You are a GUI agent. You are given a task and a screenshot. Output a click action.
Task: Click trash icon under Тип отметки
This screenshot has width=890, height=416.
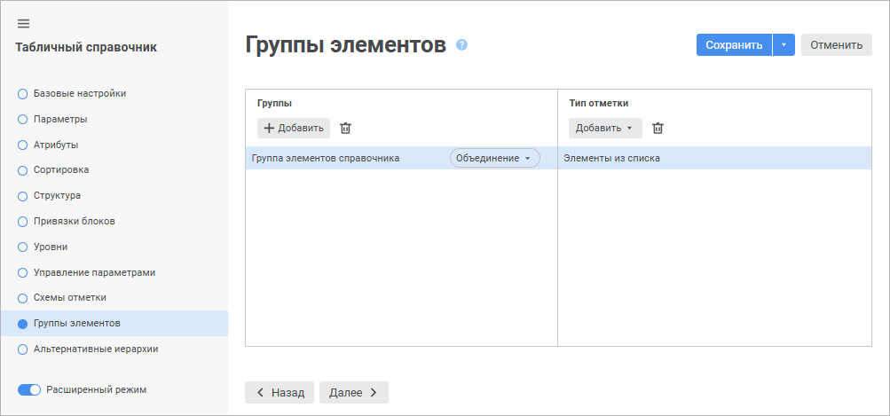pyautogui.click(x=658, y=129)
